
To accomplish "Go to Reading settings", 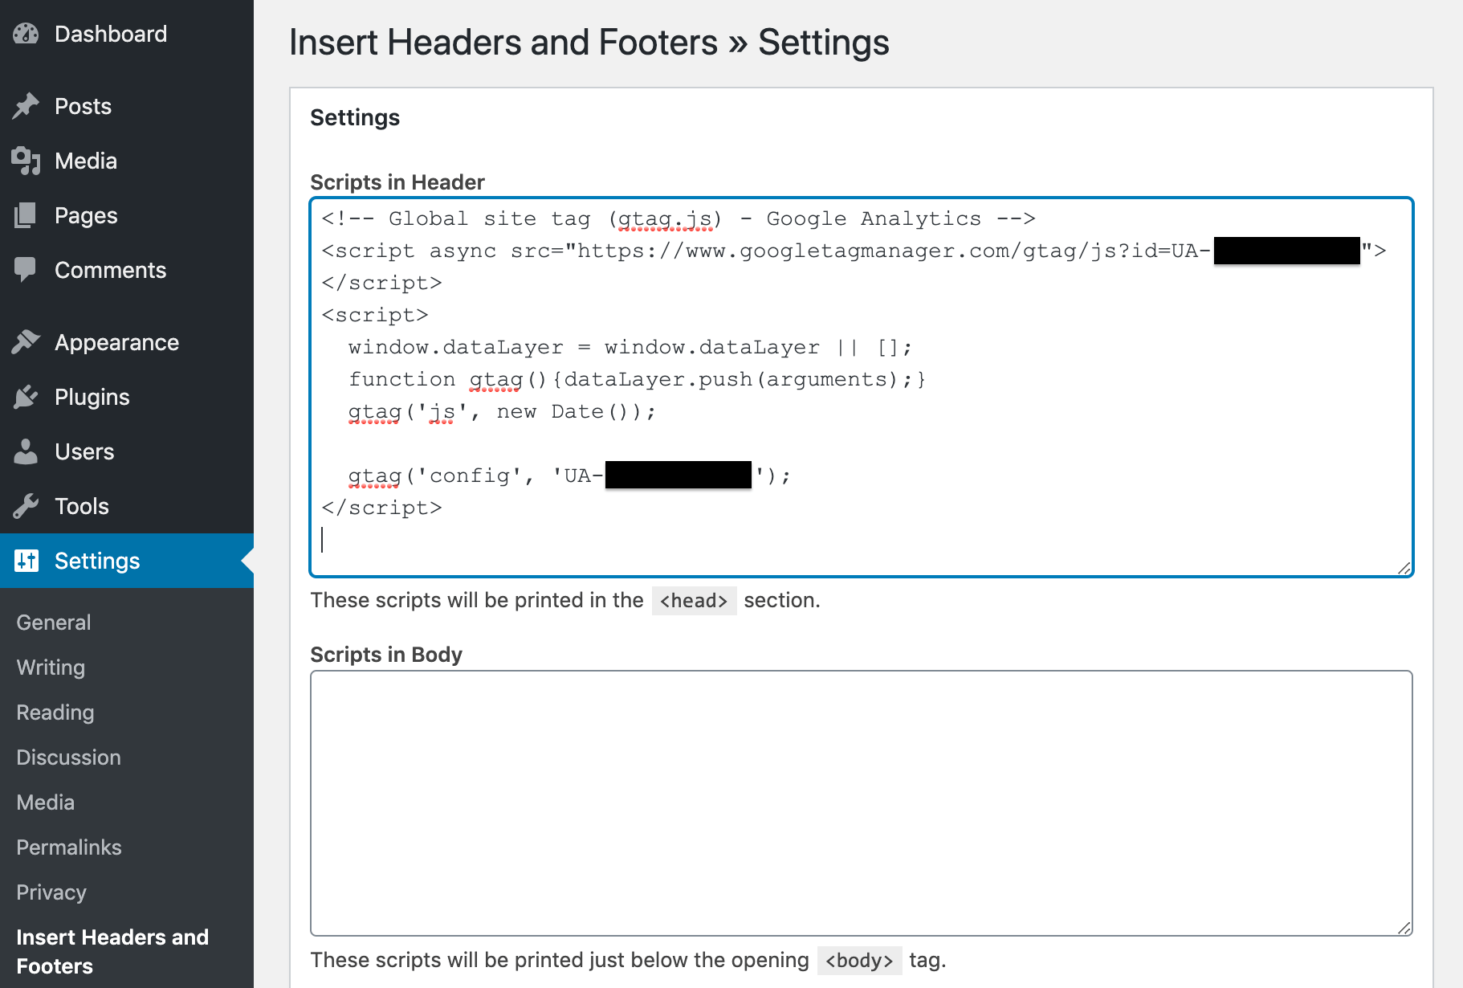I will coord(55,712).
